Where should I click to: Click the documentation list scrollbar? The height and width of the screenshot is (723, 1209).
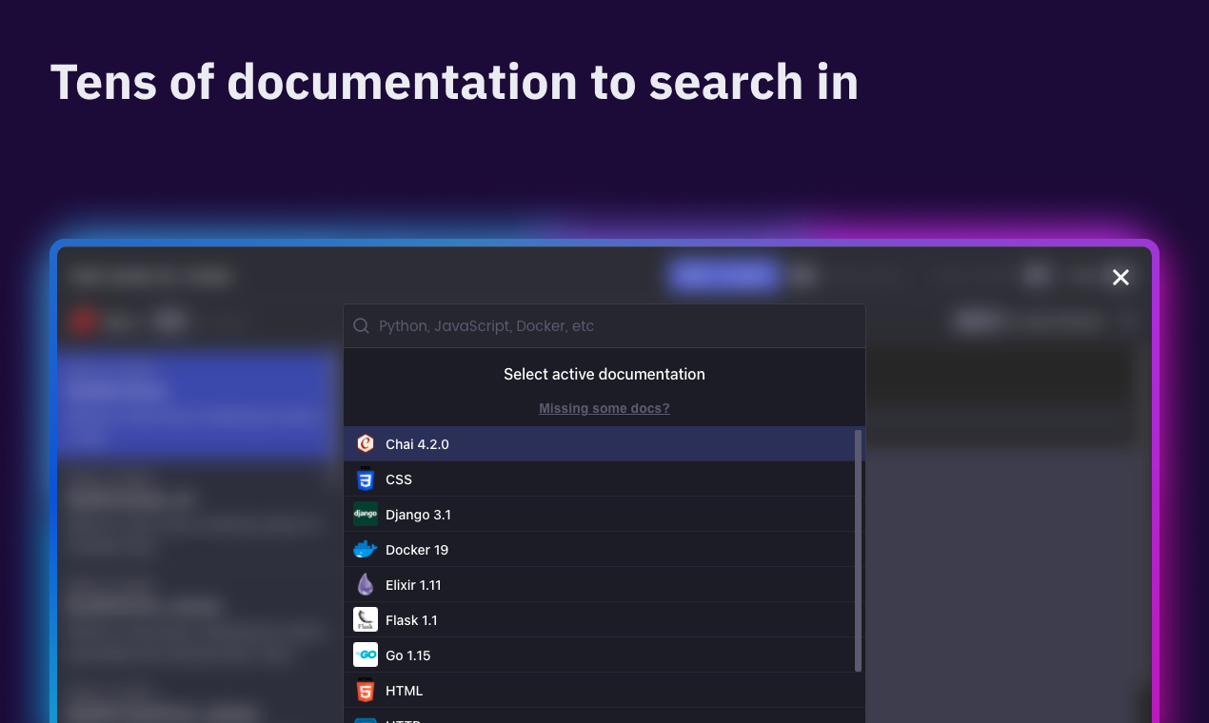point(859,551)
